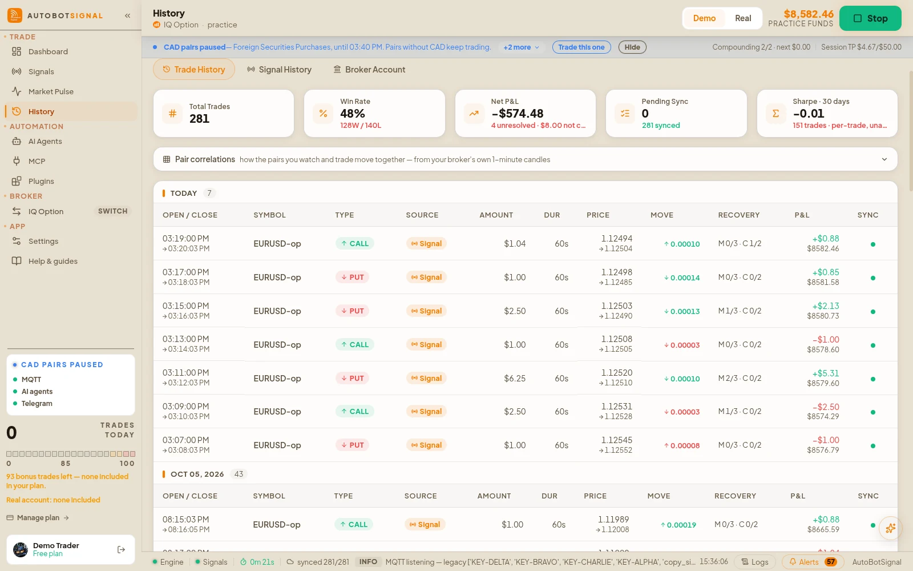Screen dimensions: 913x571
Task: Click the Pending Sync checklist icon
Action: pos(625,113)
